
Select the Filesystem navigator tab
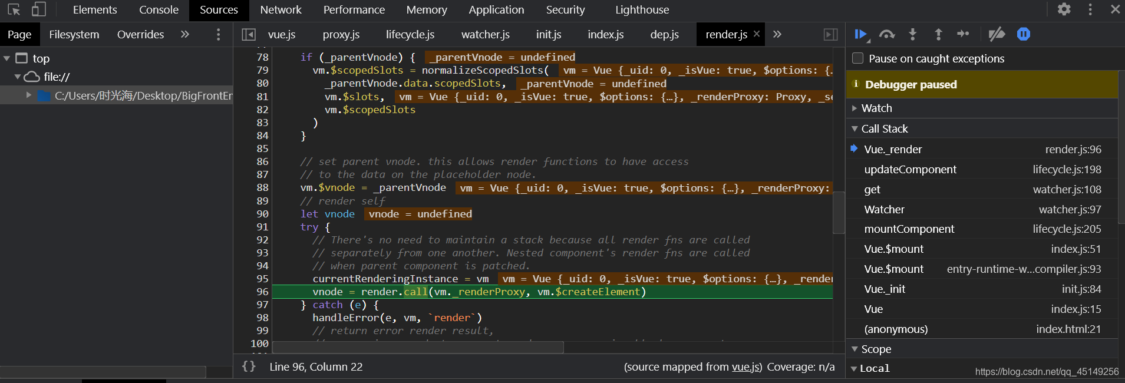coord(74,34)
